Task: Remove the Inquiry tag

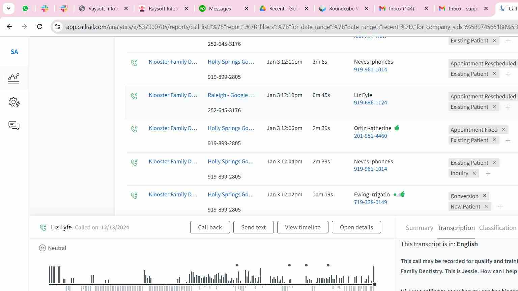Action: pyautogui.click(x=474, y=173)
